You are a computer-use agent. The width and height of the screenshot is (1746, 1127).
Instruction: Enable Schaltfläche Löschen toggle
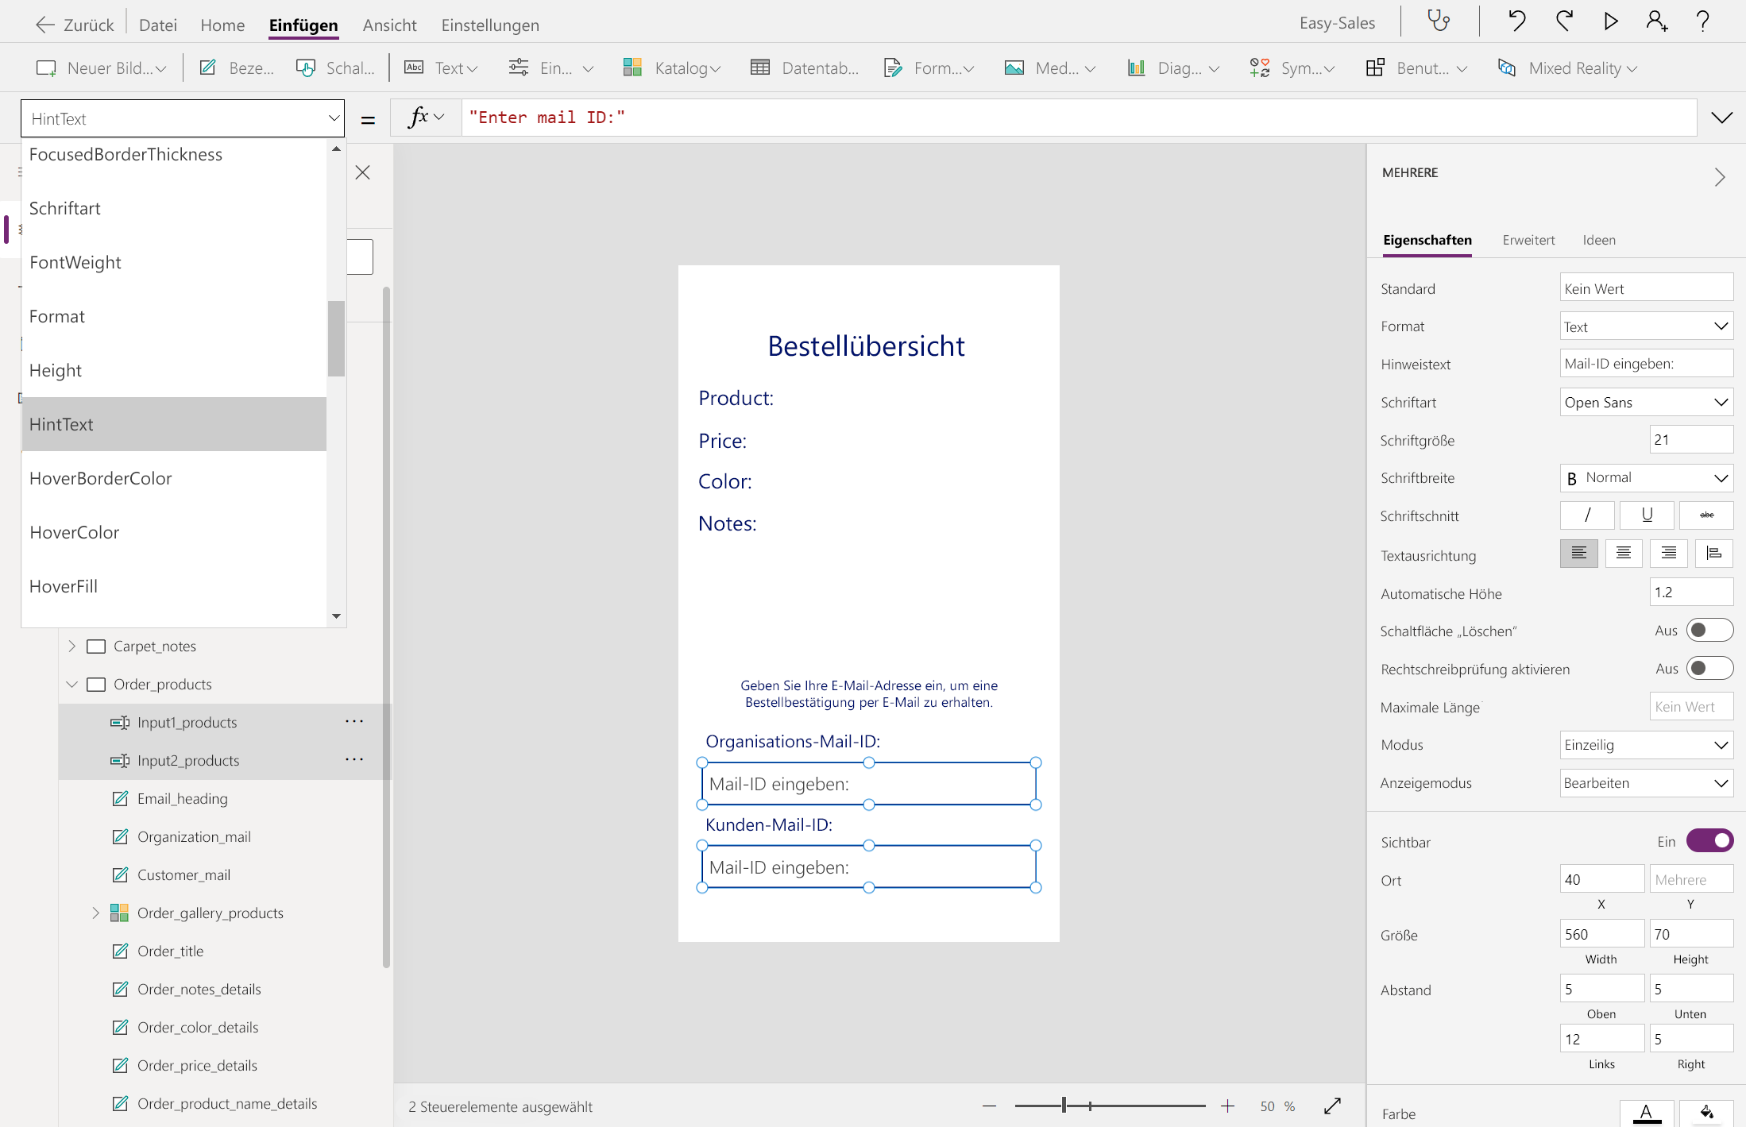coord(1709,631)
